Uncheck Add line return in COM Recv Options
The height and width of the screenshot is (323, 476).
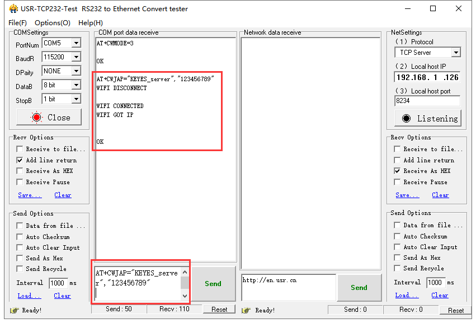tap(20, 160)
